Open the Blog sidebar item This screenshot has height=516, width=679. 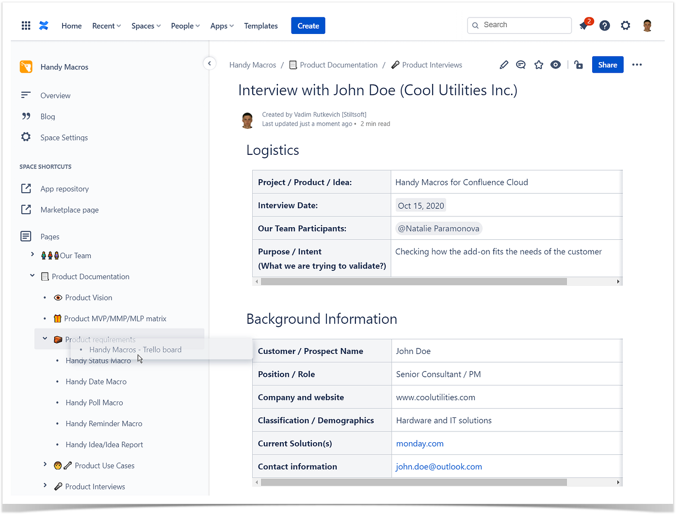point(48,117)
